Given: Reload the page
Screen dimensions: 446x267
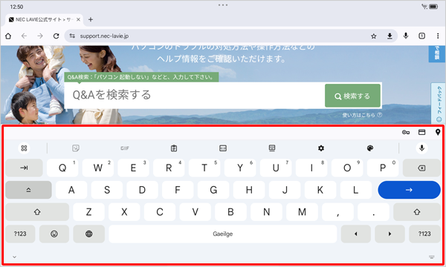Looking at the screenshot, I should coord(56,36).
